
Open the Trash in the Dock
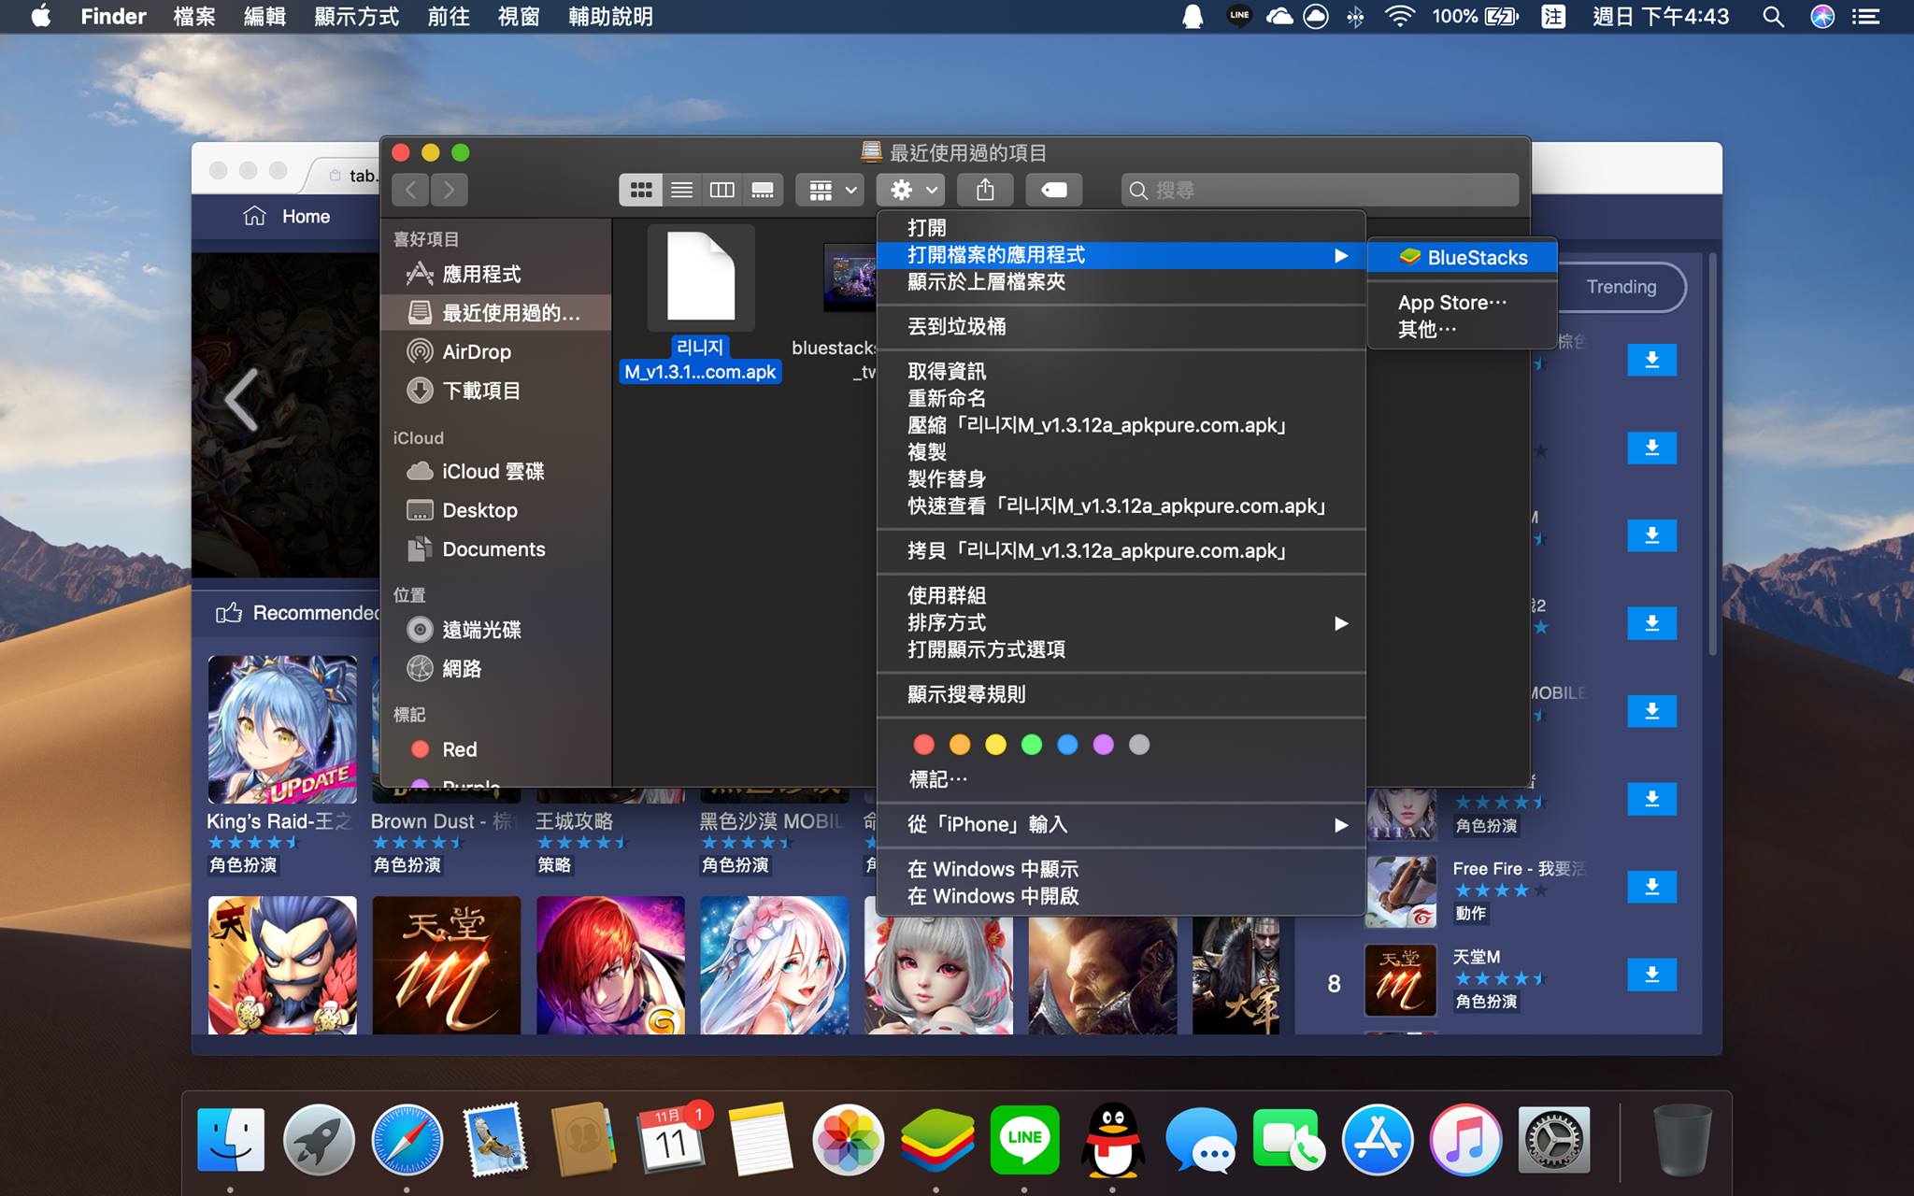[x=1681, y=1140]
